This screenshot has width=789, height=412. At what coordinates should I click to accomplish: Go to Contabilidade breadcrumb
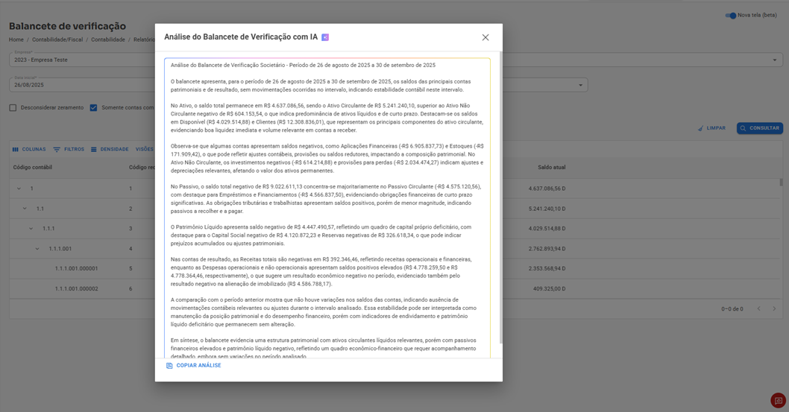click(108, 39)
